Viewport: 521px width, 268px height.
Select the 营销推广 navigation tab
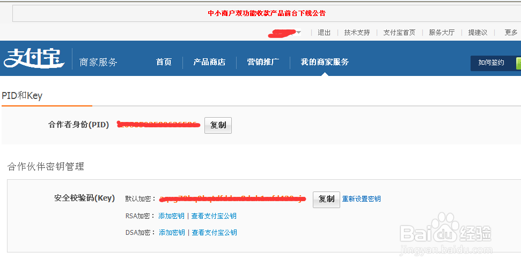click(263, 62)
